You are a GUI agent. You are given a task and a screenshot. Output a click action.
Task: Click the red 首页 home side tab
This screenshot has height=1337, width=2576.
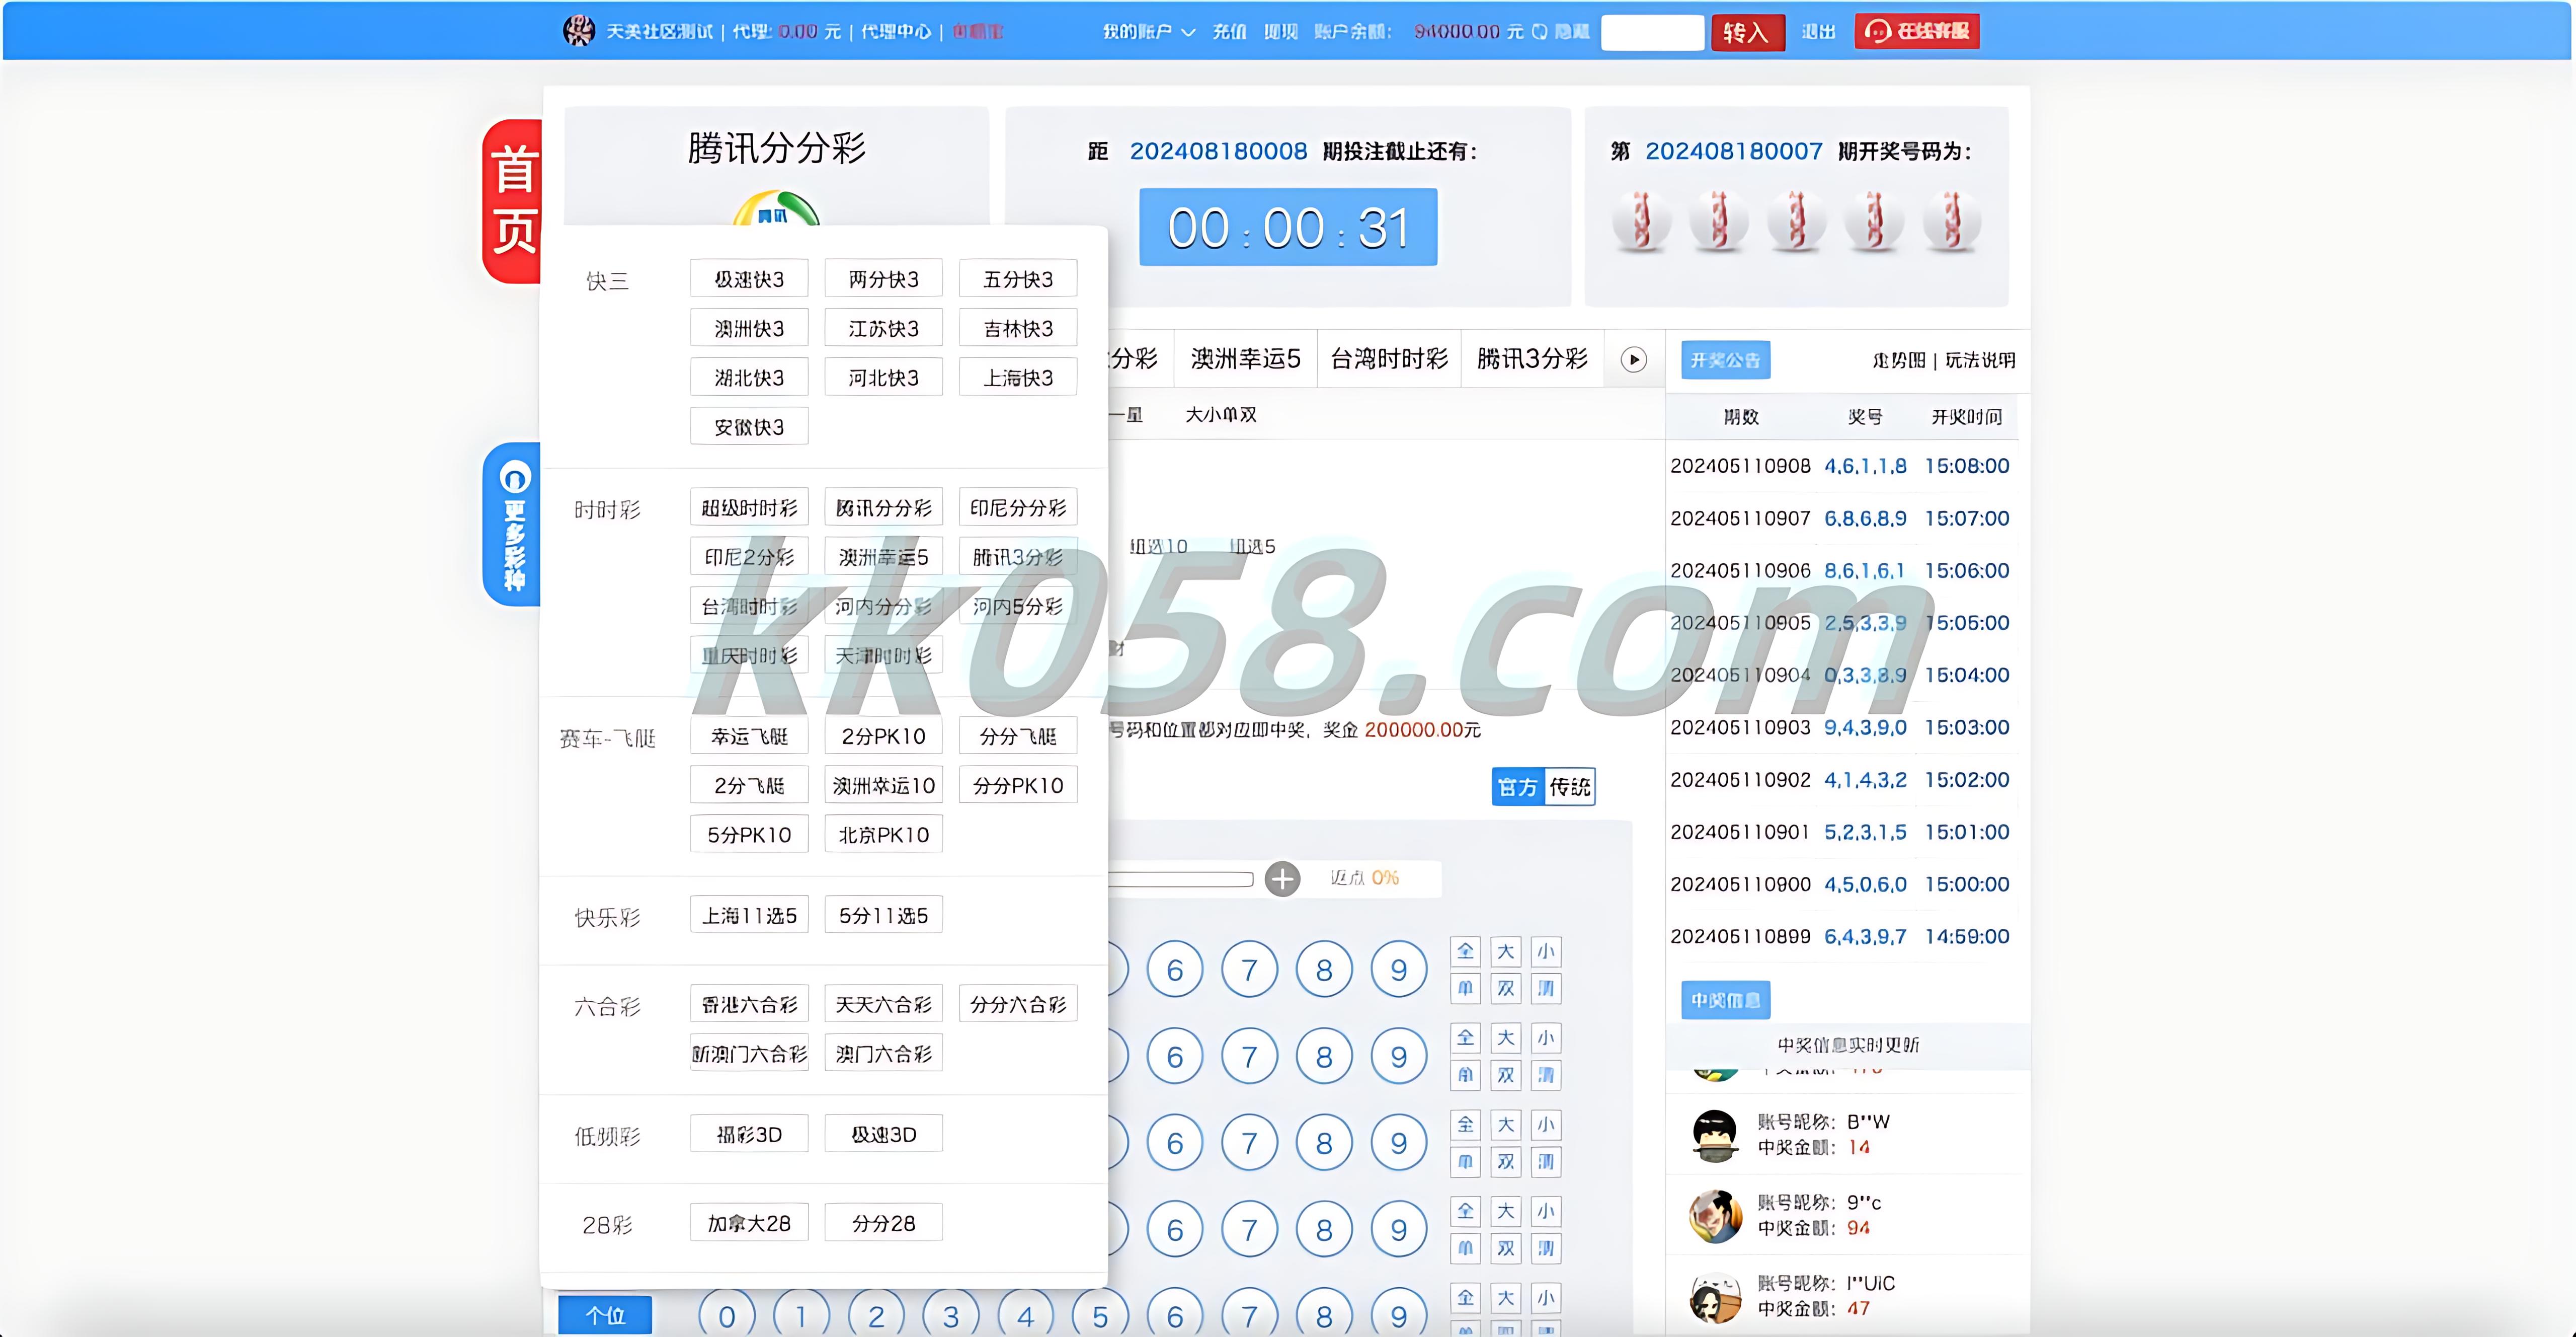click(x=512, y=201)
